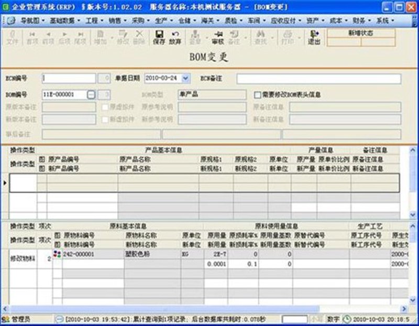Go to first record with 首项 icon

[x=32, y=37]
